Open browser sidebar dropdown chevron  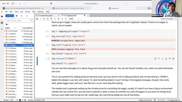point(16,3)
